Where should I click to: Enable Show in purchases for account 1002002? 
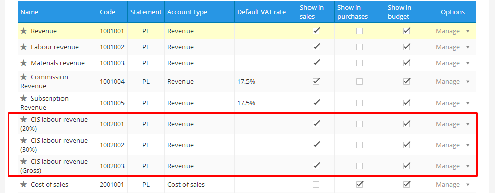[359, 145]
